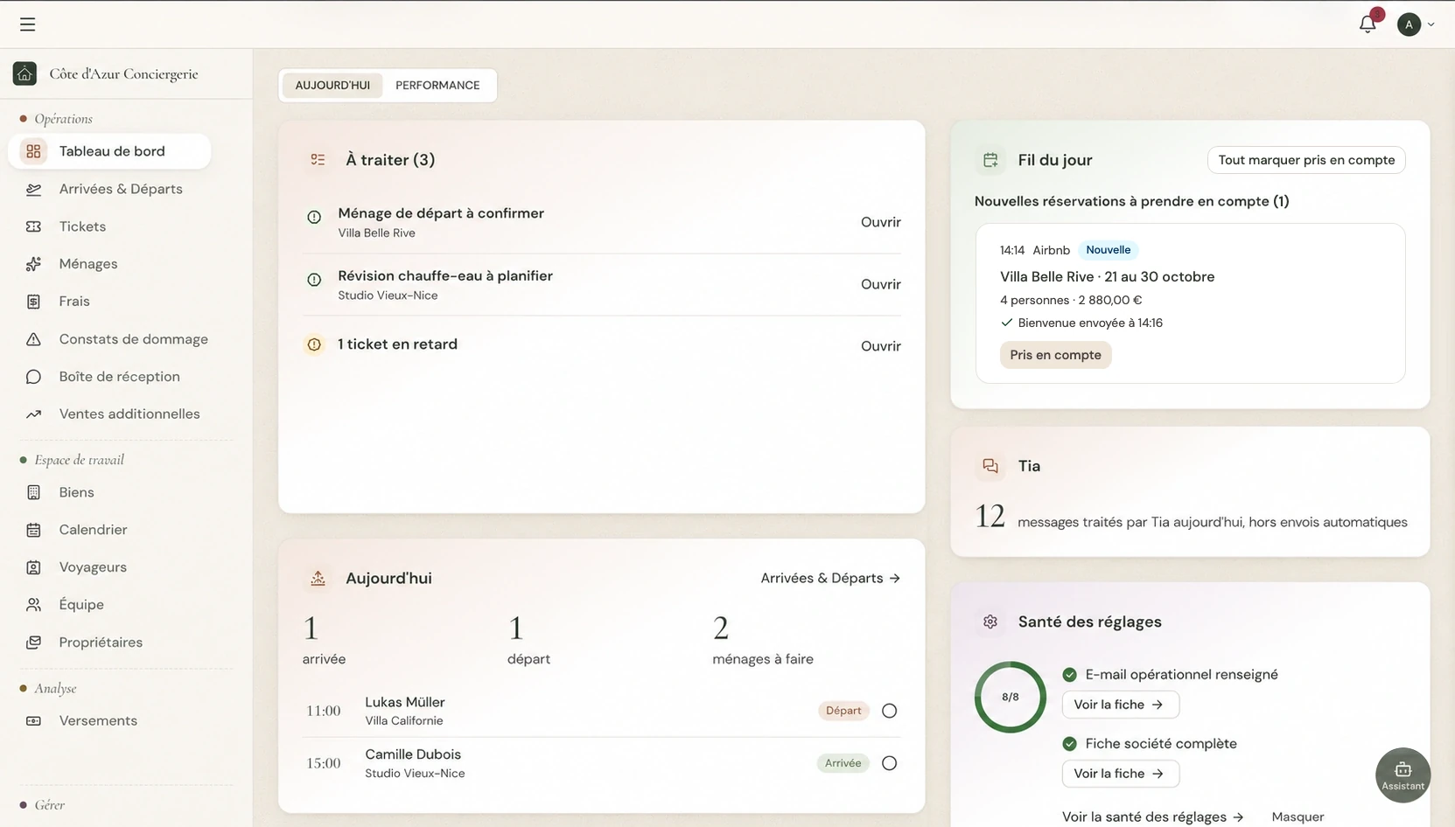The image size is (1455, 827).
Task: Select the AUJOURD'HUI tab
Action: point(332,86)
